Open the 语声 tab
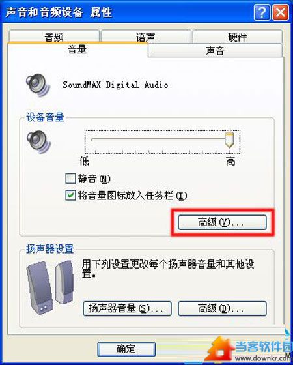The width and height of the screenshot is (293, 365). pos(146,36)
